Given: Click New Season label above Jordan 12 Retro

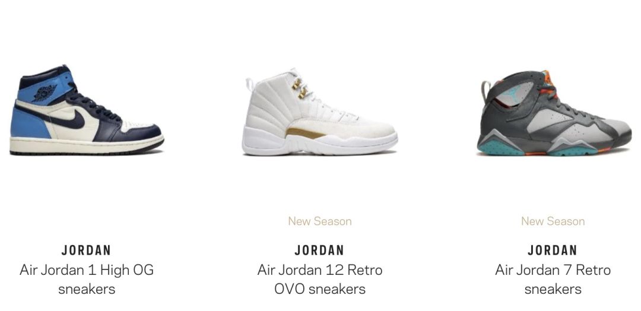Looking at the screenshot, I should click(x=320, y=221).
